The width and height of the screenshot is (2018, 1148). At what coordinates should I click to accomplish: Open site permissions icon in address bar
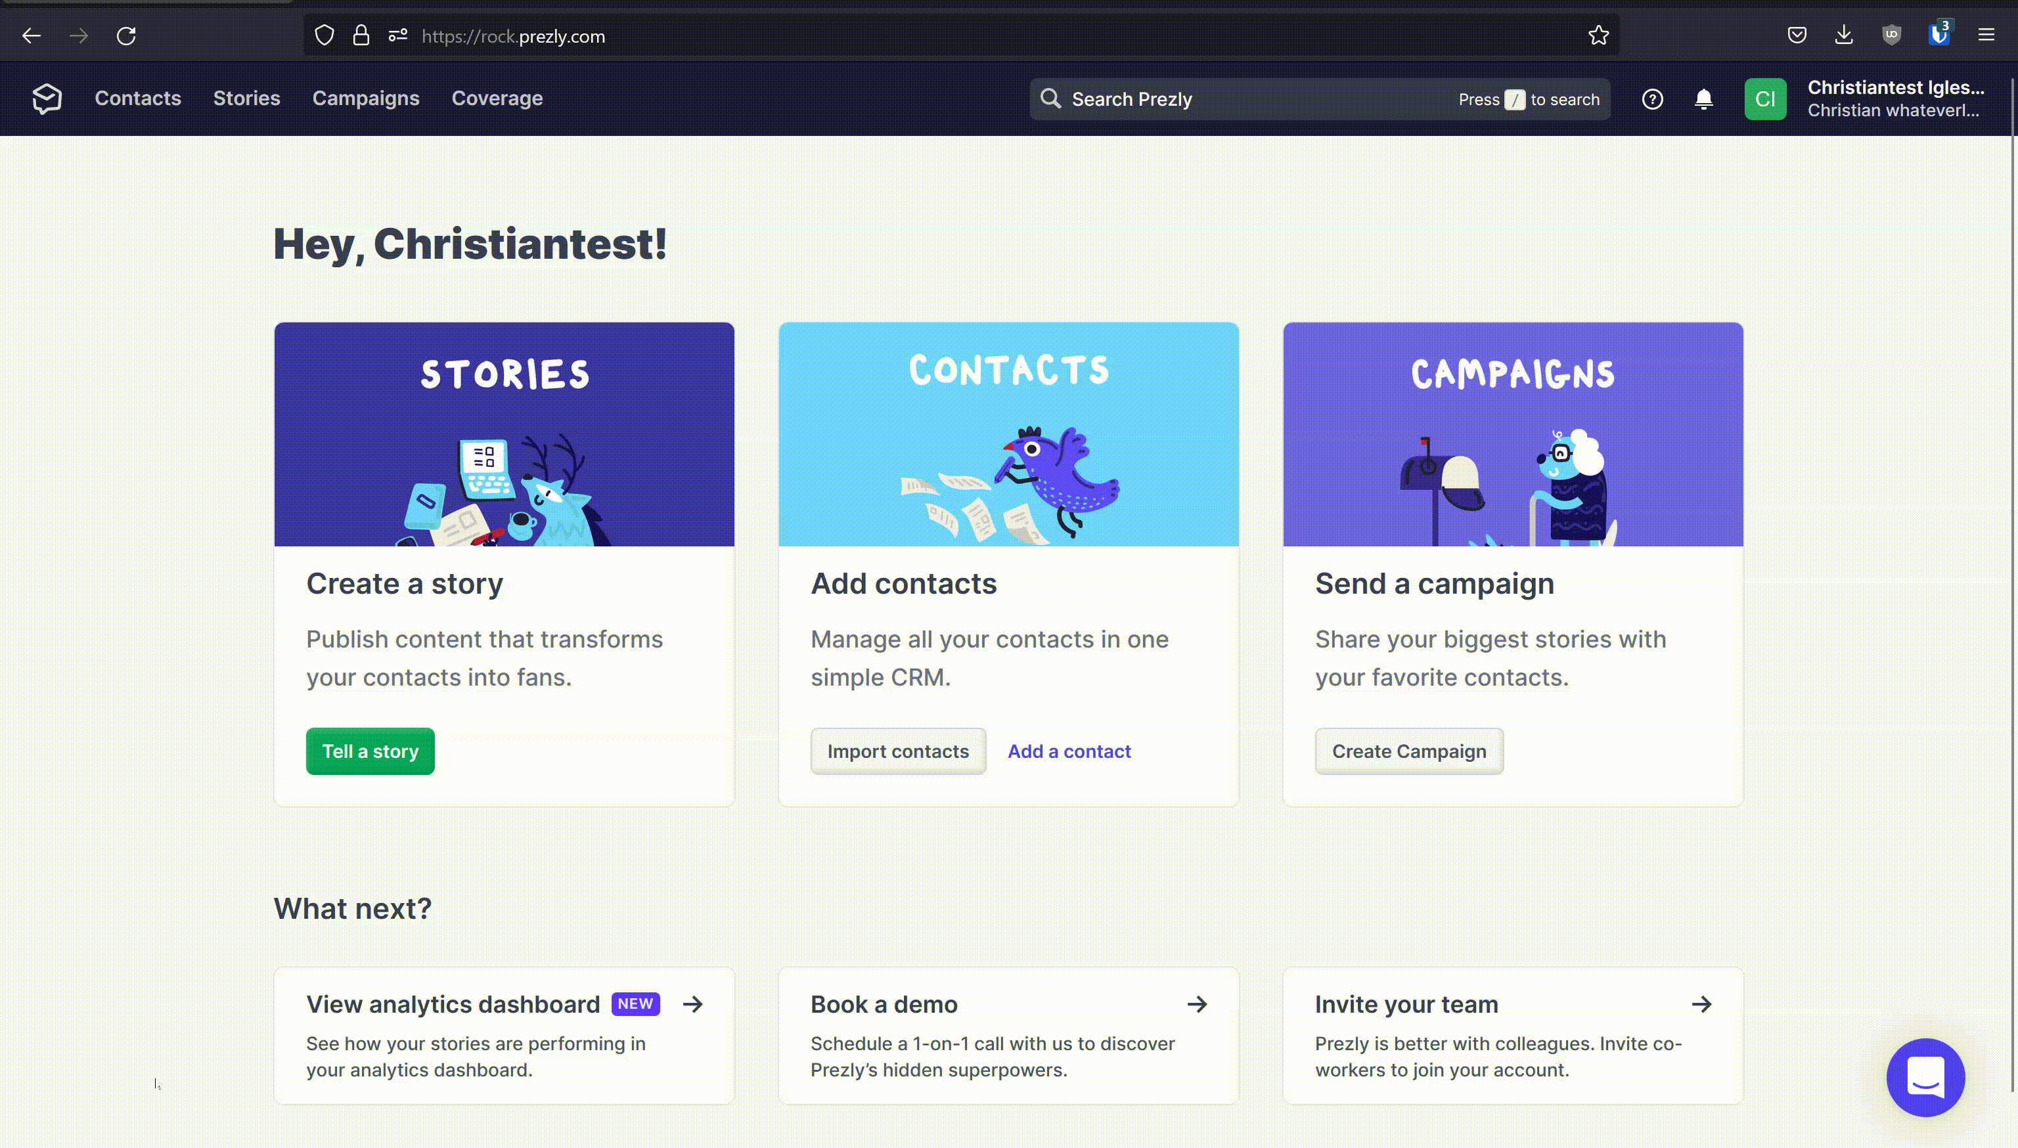pyautogui.click(x=397, y=35)
